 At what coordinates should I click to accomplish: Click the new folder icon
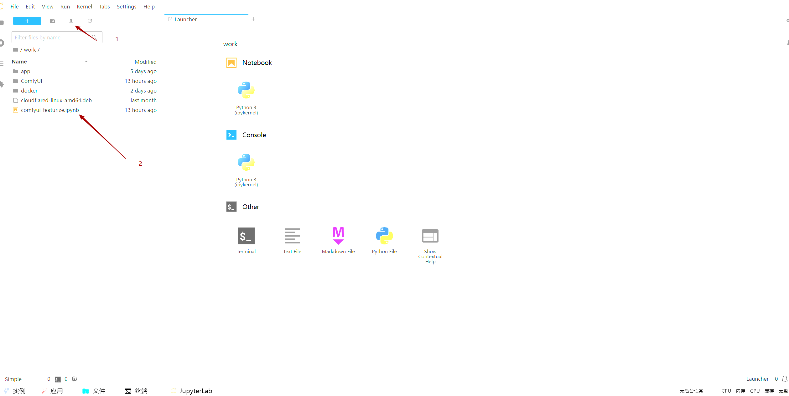52,21
